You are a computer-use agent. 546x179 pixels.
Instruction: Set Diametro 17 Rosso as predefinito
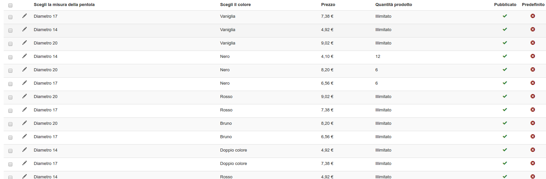coord(533,110)
